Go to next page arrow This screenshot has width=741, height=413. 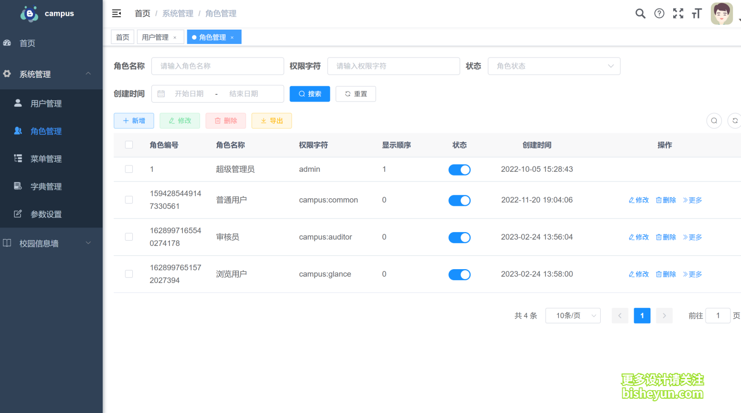(664, 316)
